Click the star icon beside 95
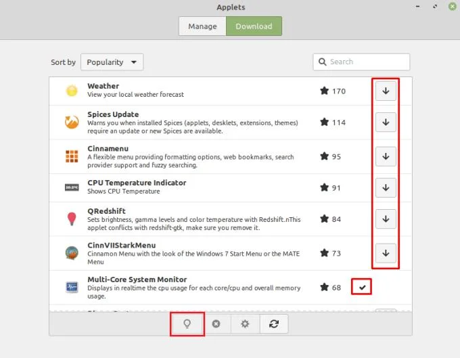 pyautogui.click(x=324, y=156)
